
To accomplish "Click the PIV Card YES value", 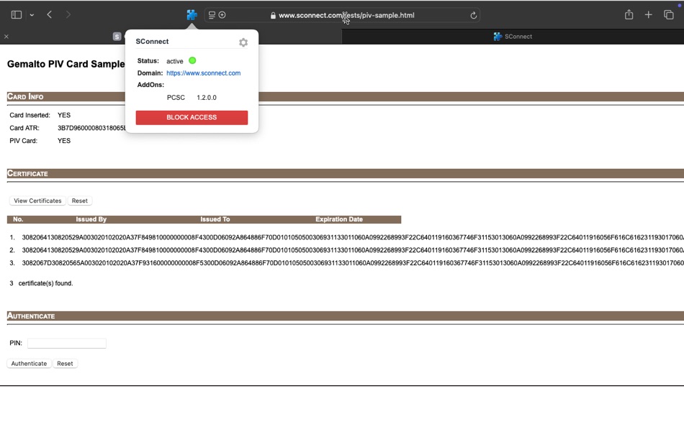I will pos(63,141).
